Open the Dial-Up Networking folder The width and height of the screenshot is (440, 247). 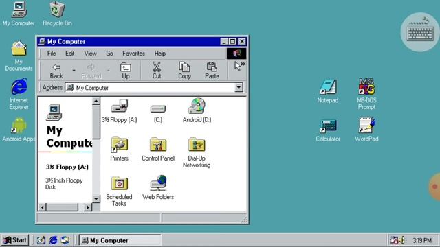[197, 152]
